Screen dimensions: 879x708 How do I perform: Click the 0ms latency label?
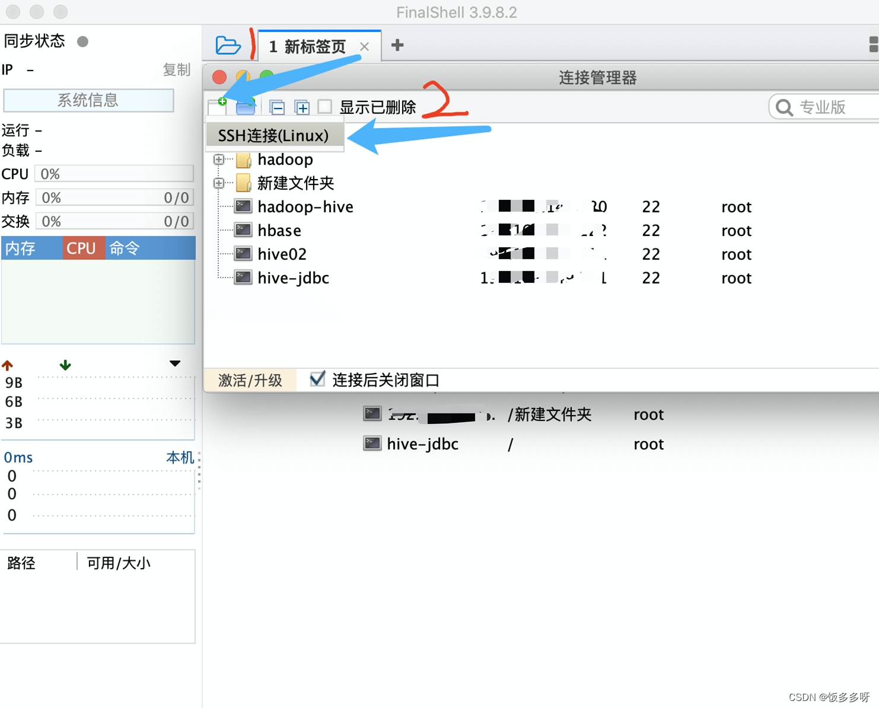click(x=18, y=457)
